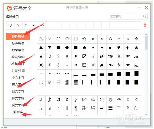Viewport: 154px width, 129px height.
Task: Insert the hollow star symbol
Action: pyautogui.click(x=84, y=39)
